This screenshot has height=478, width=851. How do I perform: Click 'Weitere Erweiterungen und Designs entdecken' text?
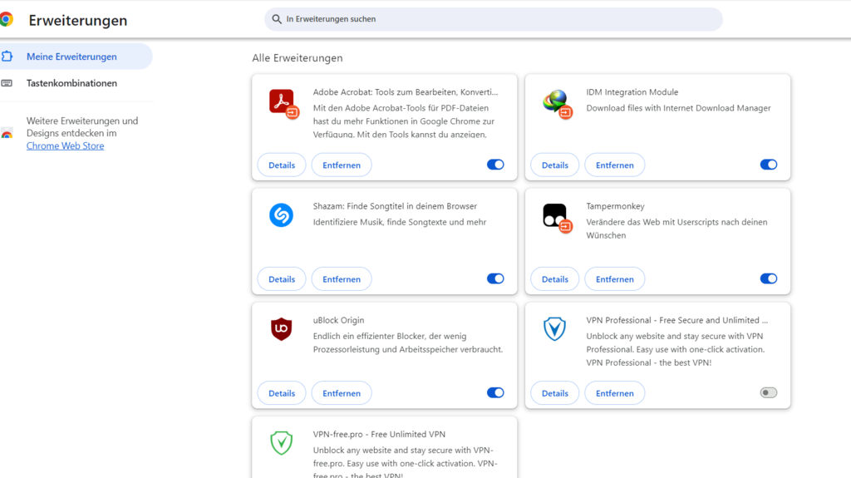(82, 126)
